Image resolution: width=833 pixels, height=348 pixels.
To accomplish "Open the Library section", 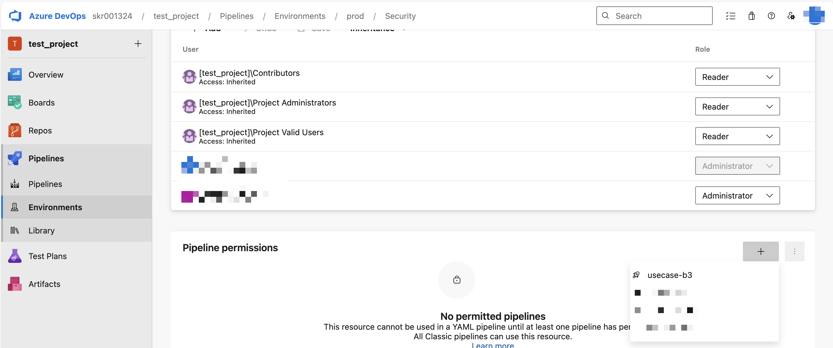I will 42,230.
